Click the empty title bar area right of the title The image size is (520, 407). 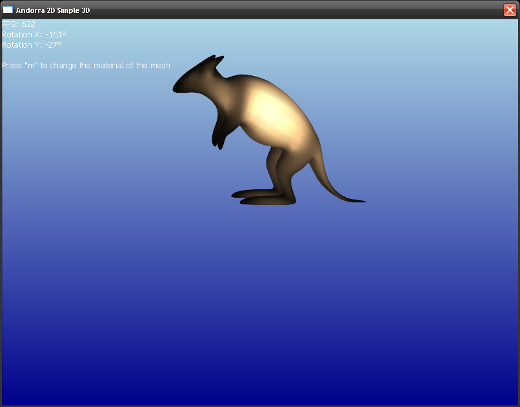point(290,10)
